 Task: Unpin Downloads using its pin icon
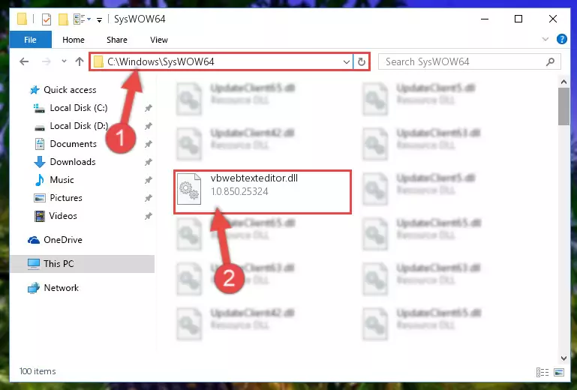[148, 162]
